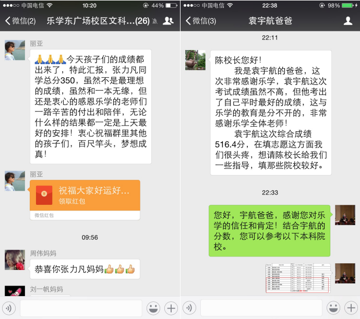Open plus attachments menu in left chat
Image resolution: width=360 pixels, height=319 pixels.
(x=171, y=308)
